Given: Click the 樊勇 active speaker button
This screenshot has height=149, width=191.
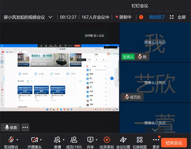Looking at the screenshot, I should (10, 127).
